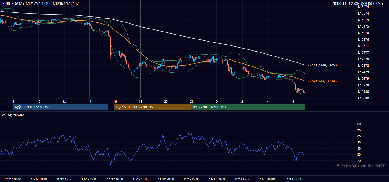Click price scale value 1.12379
This screenshot has height=182, width=389.
[363, 79]
